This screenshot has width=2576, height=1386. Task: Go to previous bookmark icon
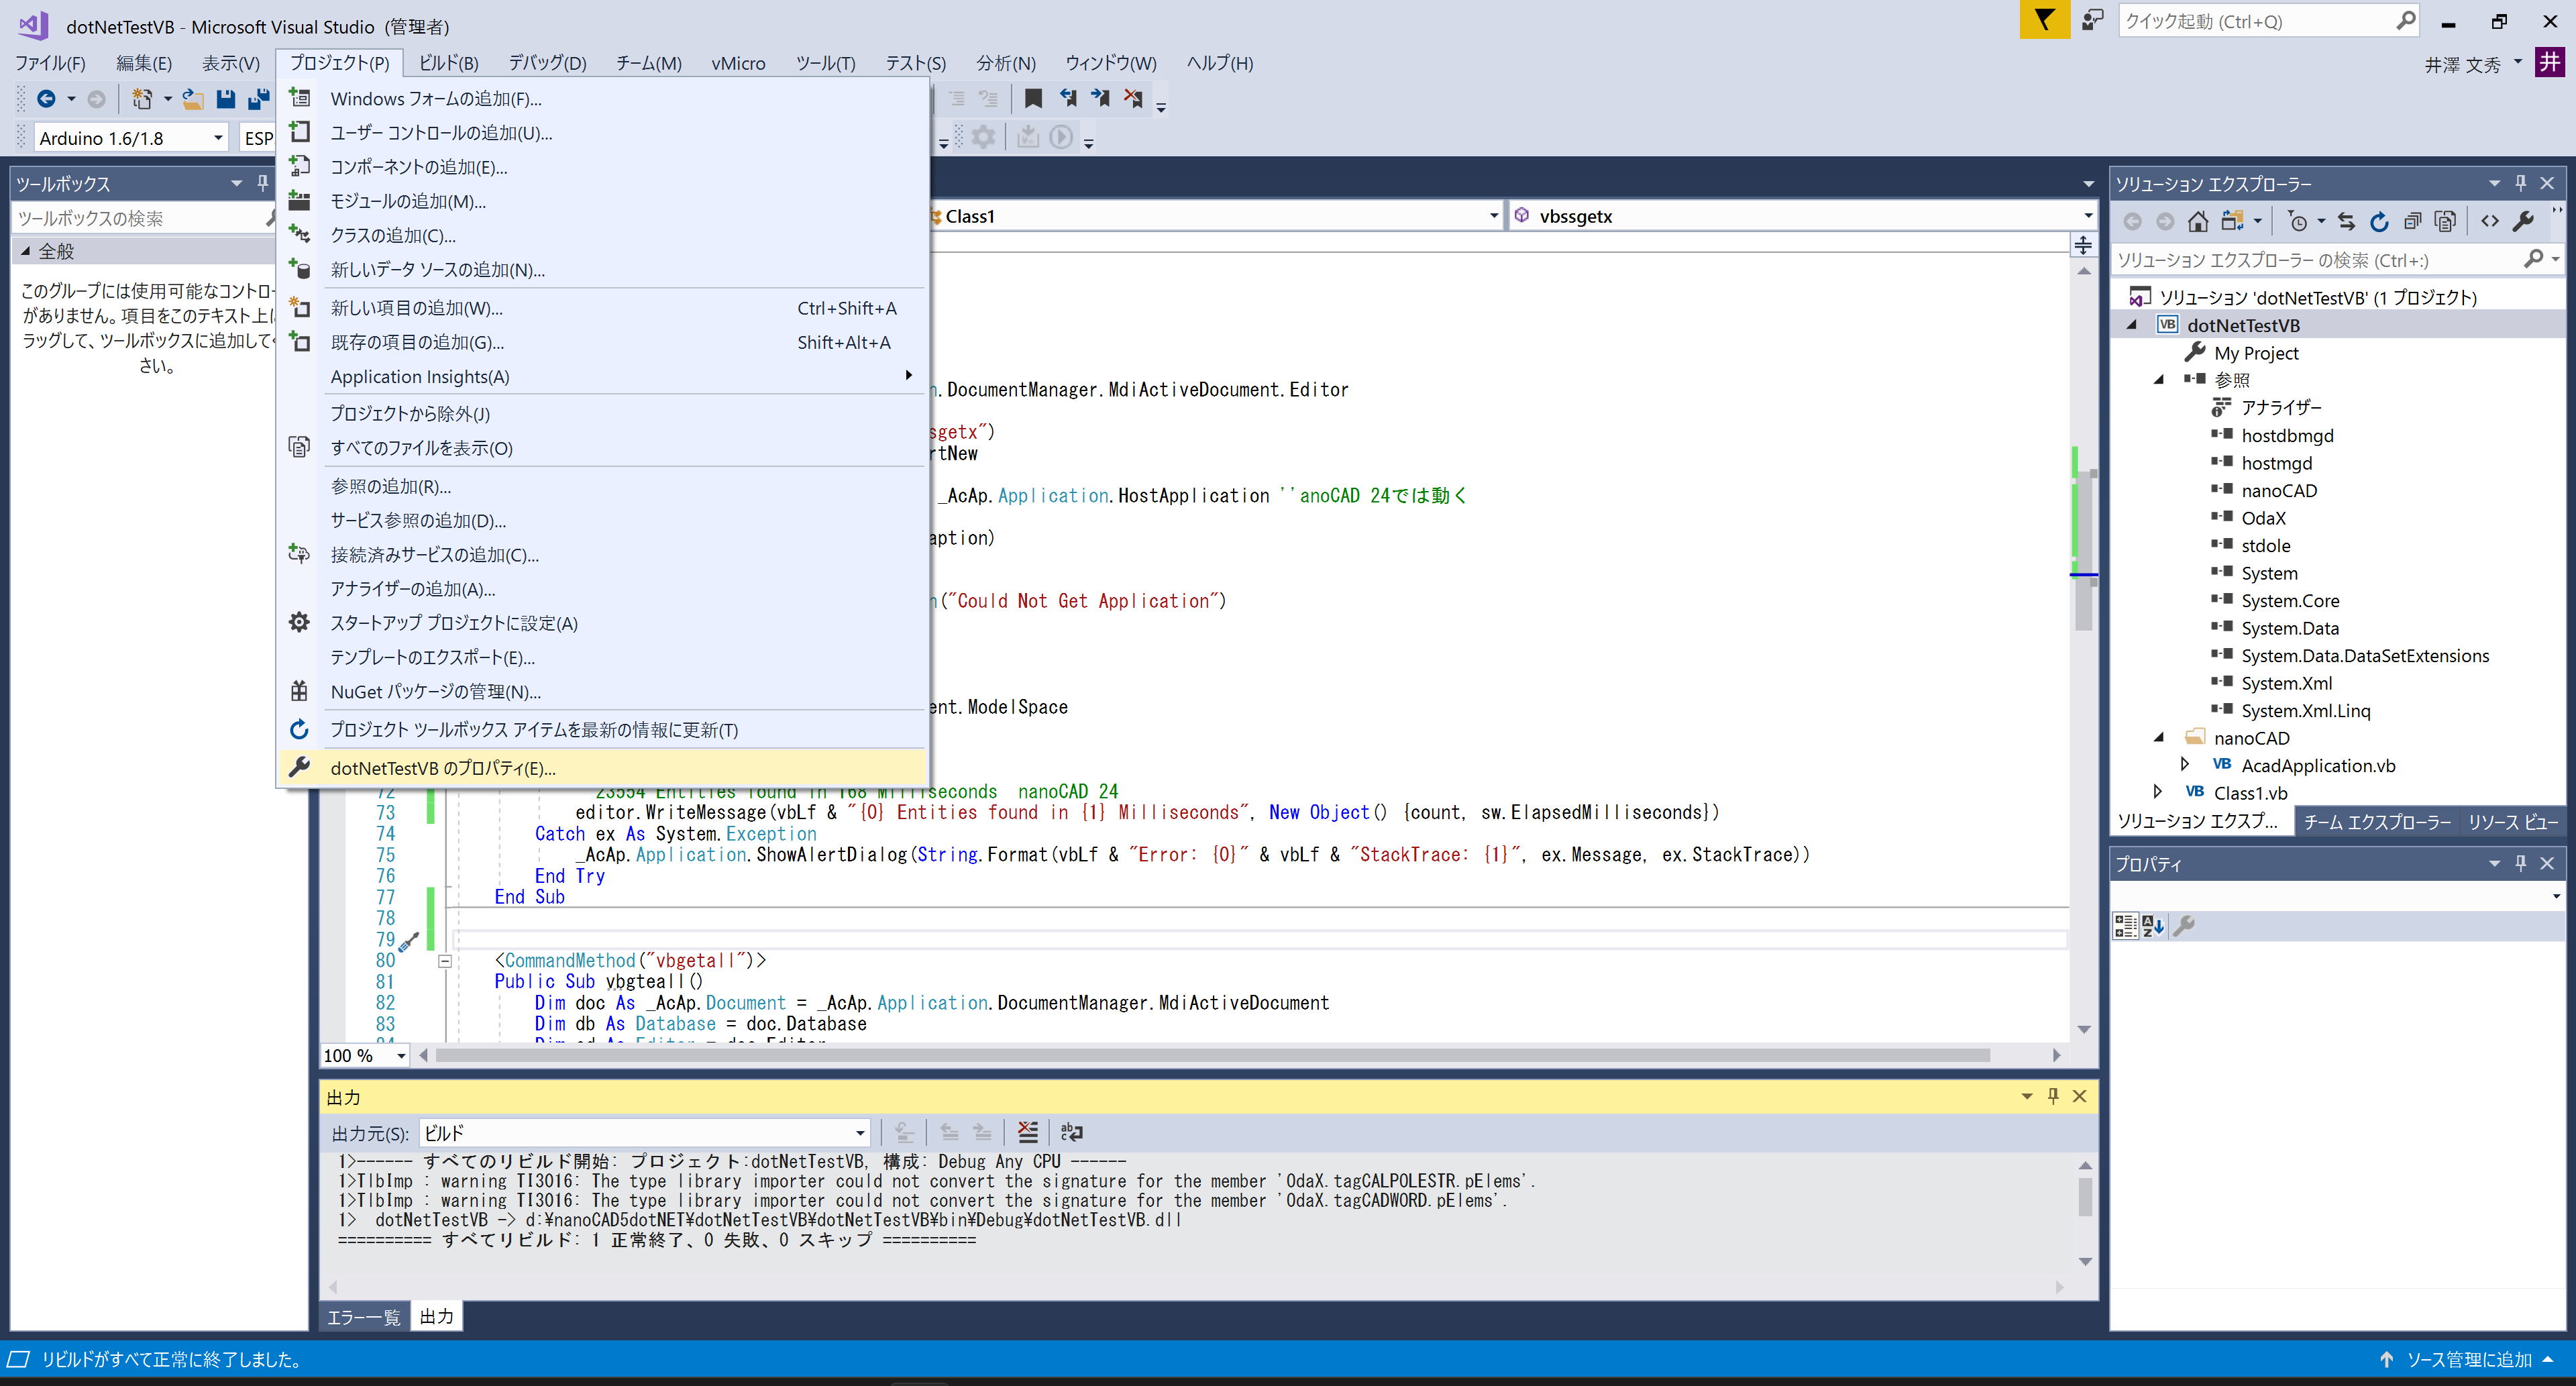tap(1067, 98)
